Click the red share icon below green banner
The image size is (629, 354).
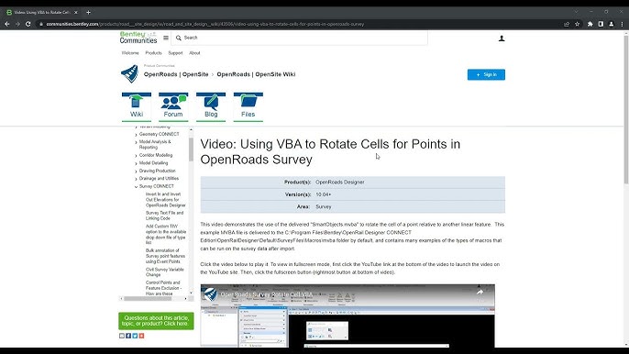click(141, 336)
